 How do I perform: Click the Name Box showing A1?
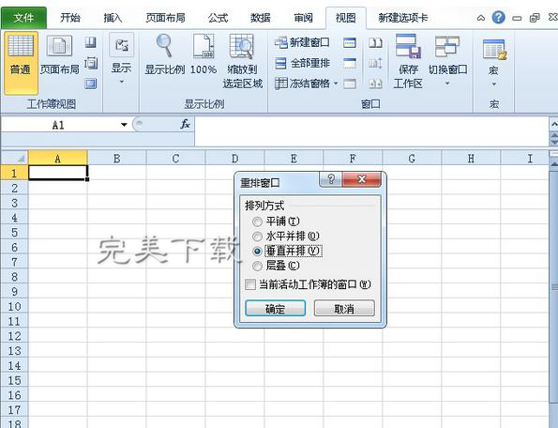coord(59,125)
